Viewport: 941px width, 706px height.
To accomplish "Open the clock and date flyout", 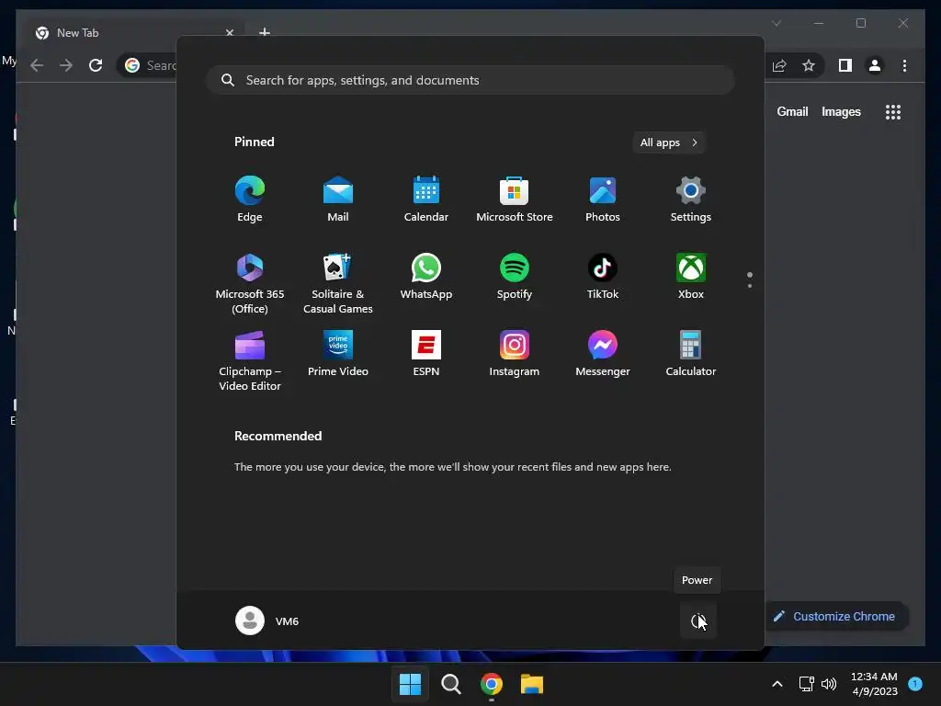I will point(875,684).
